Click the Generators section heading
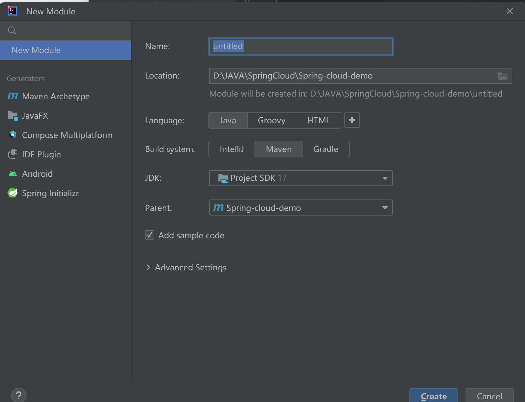The height and width of the screenshot is (402, 525). [x=26, y=79]
